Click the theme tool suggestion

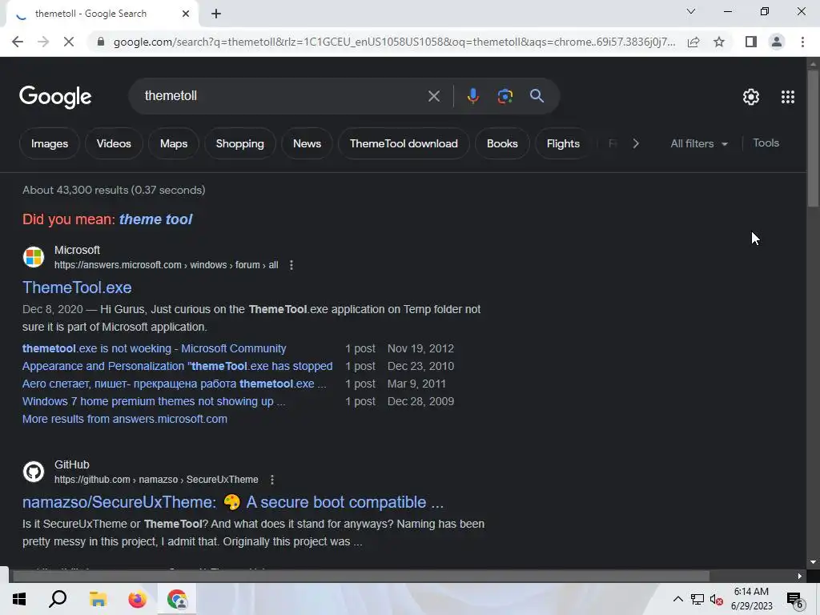tap(156, 219)
